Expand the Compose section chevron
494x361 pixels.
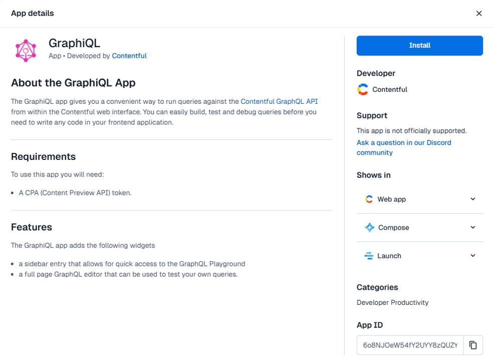[x=472, y=227]
